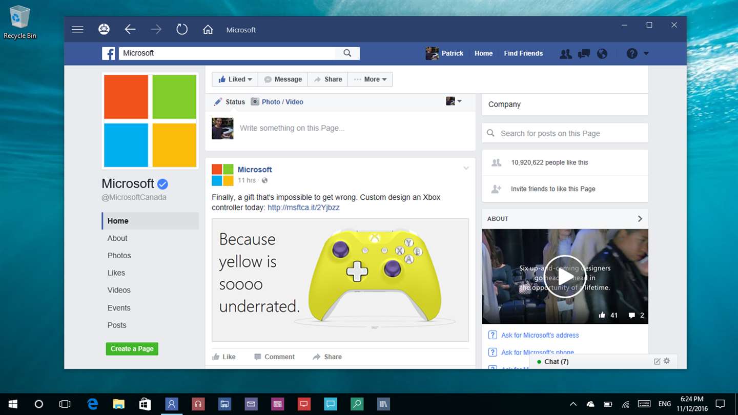Viewport: 738px width, 415px height.
Task: Select the Status composer tab
Action: pyautogui.click(x=230, y=102)
